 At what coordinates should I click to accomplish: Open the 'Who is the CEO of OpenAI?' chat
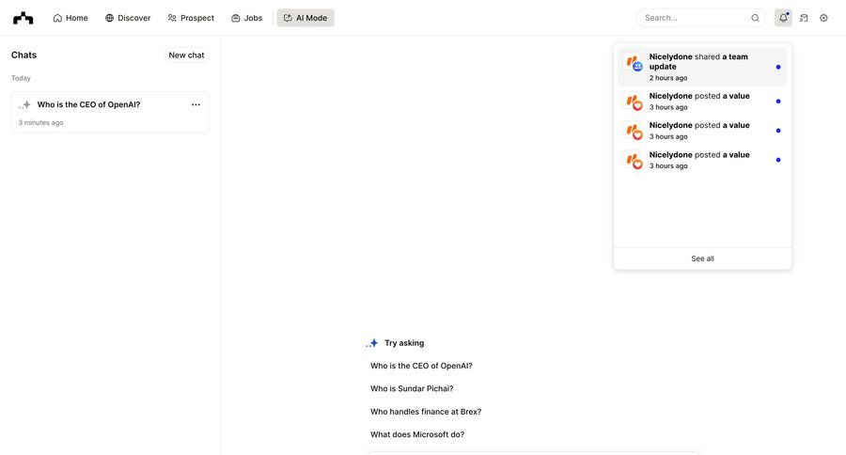click(x=110, y=112)
